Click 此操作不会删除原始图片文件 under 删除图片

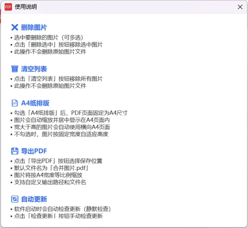(50, 52)
